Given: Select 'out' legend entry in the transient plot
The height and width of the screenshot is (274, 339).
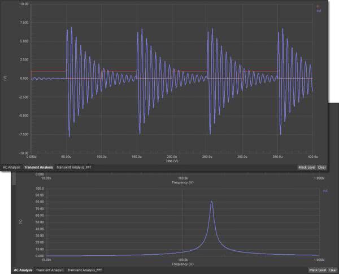Looking at the screenshot, I should [318, 10].
